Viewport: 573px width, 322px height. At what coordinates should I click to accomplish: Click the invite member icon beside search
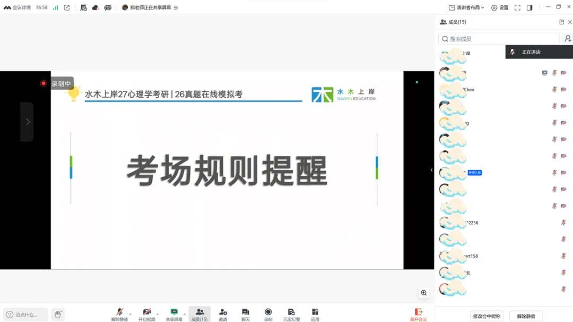tap(568, 38)
